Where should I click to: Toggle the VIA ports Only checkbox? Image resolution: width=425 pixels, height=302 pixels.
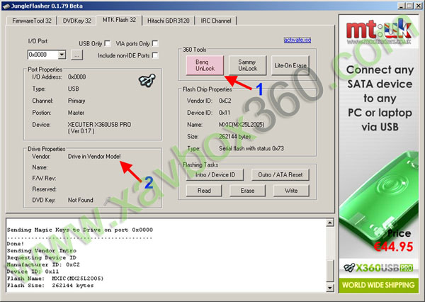155,43
